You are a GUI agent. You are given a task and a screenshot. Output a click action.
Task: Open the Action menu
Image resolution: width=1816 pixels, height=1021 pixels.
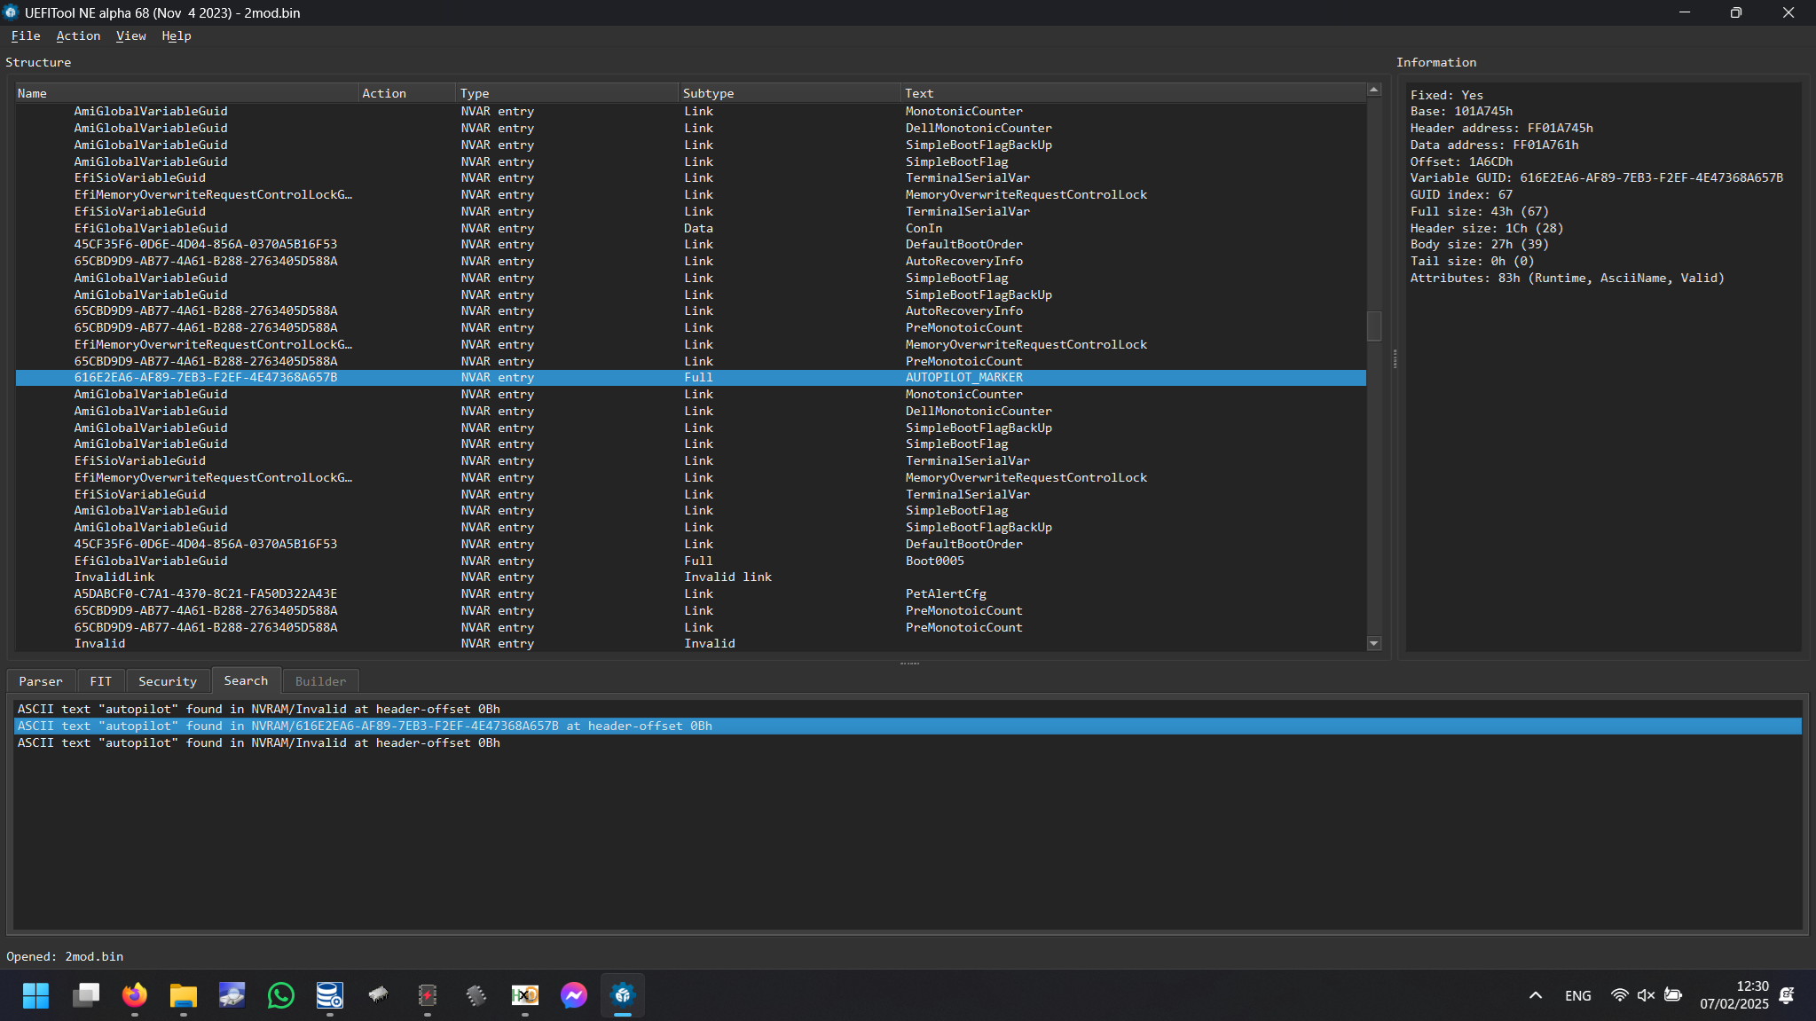(x=78, y=35)
